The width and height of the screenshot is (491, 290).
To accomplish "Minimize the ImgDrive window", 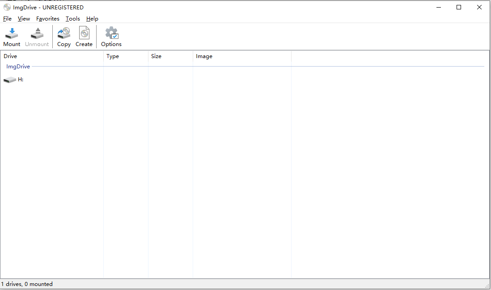I will (439, 7).
